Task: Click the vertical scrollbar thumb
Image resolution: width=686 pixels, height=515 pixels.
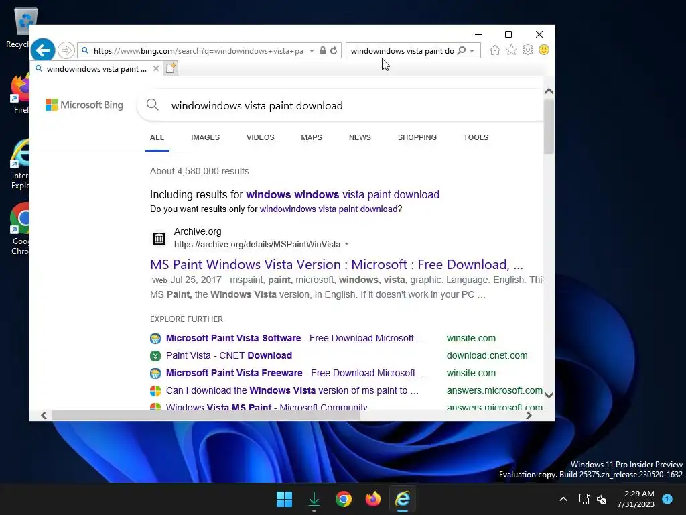Action: point(549,126)
